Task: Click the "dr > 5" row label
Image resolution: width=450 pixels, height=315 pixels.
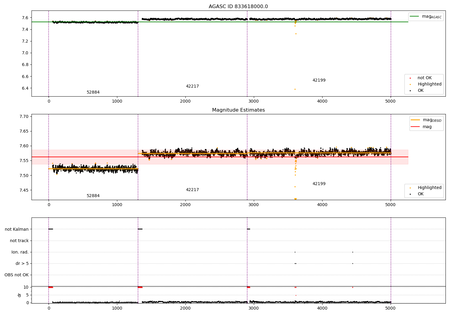Action: (x=22, y=263)
